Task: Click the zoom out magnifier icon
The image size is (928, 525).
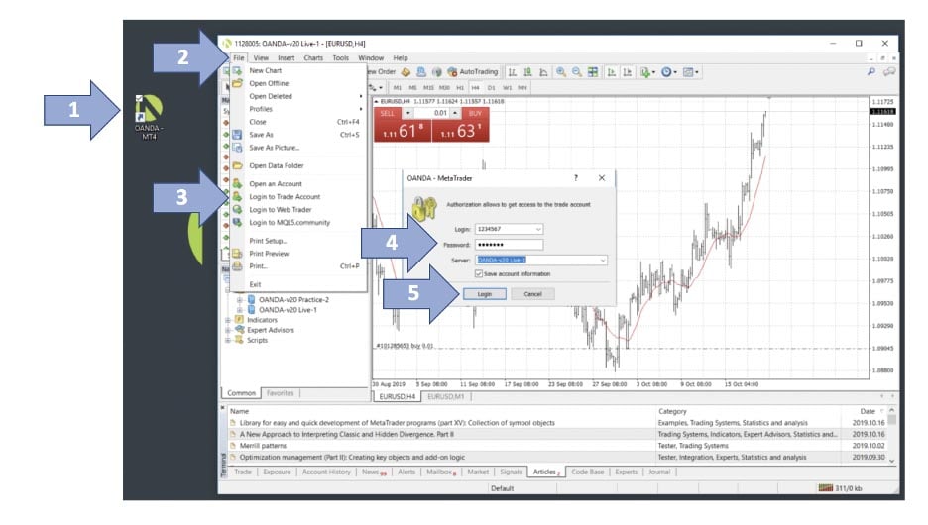Action: (x=576, y=72)
